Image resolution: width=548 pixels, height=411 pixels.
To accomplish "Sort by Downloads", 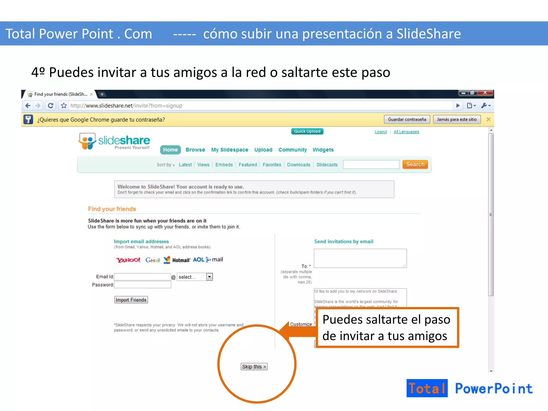I will pyautogui.click(x=299, y=165).
